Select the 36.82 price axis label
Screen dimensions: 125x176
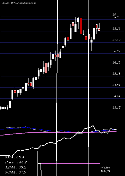116,51
